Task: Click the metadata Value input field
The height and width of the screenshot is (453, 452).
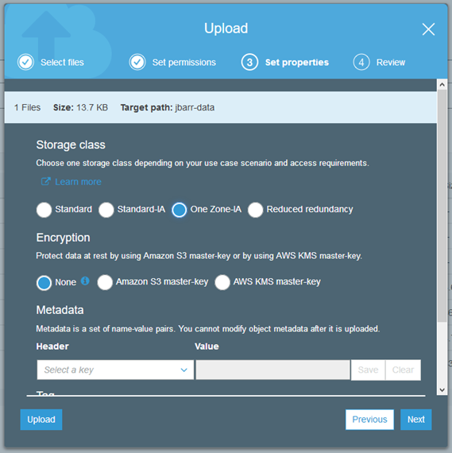Action: point(272,370)
